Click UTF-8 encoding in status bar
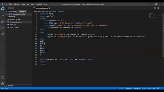The height and width of the screenshot is (92, 164). pyautogui.click(x=143, y=88)
